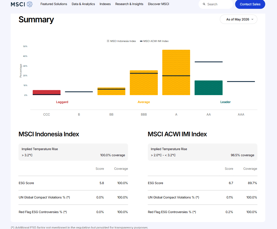277x229 pixels.
Task: Toggle MSCI Indonesia Index legend entry
Action: (121, 41)
